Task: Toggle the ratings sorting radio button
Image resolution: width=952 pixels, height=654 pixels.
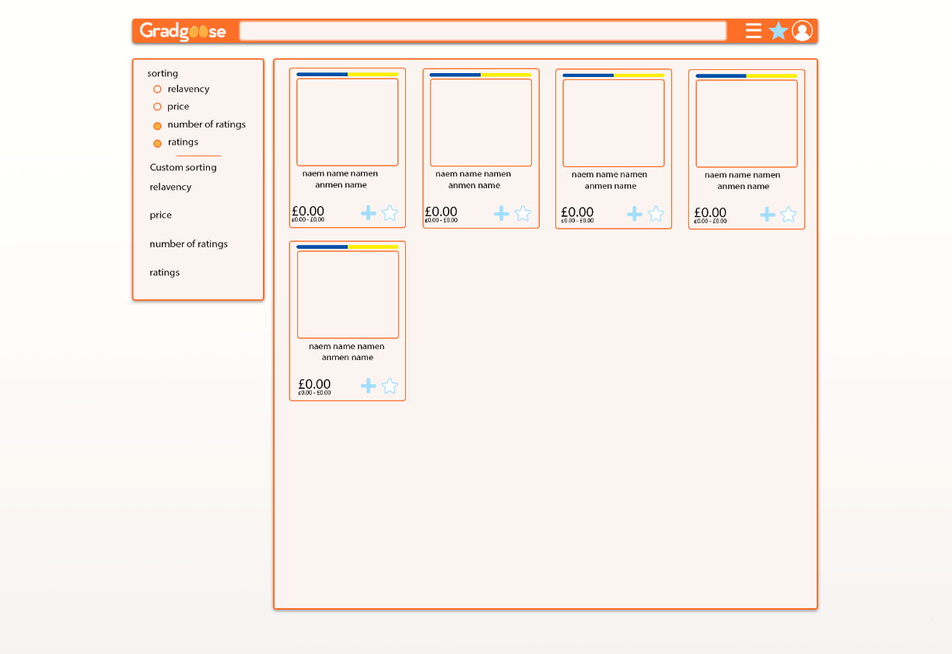Action: [158, 143]
